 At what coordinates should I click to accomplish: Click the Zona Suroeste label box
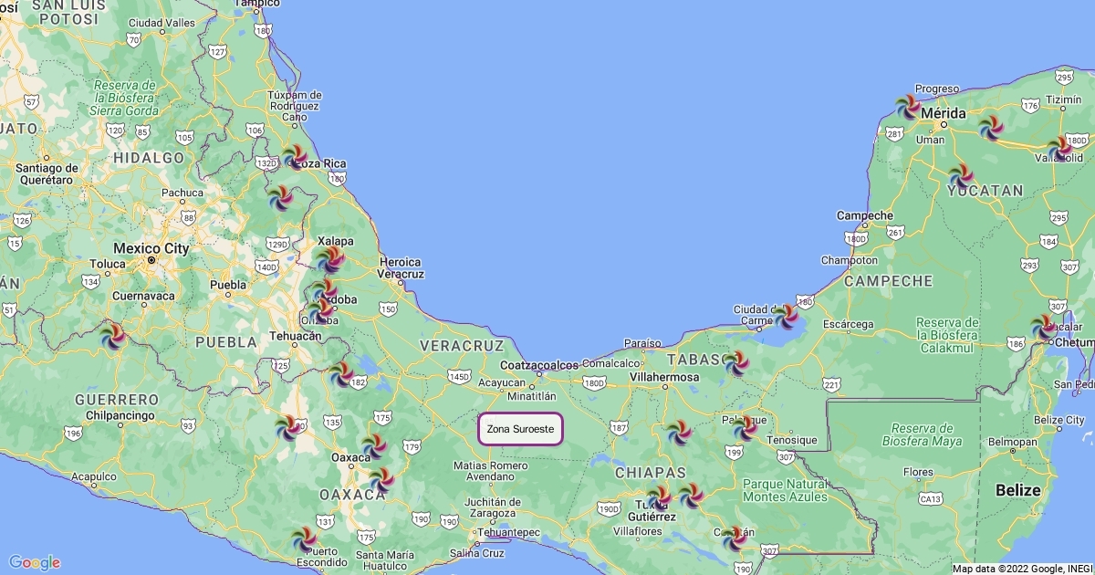(x=520, y=429)
